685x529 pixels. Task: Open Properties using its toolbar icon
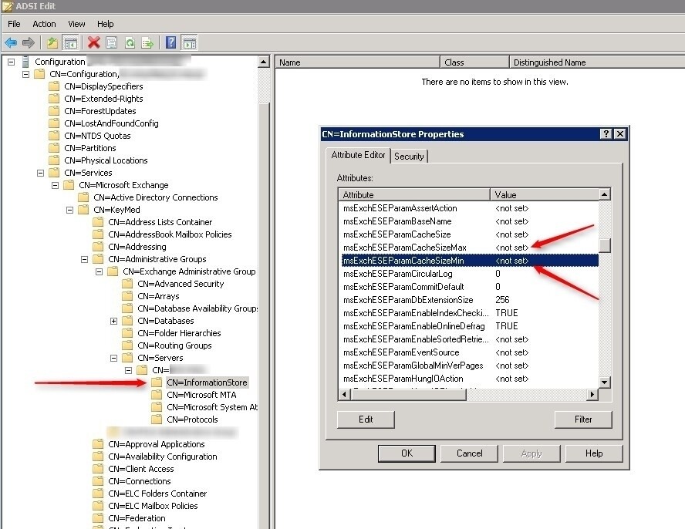coord(110,42)
